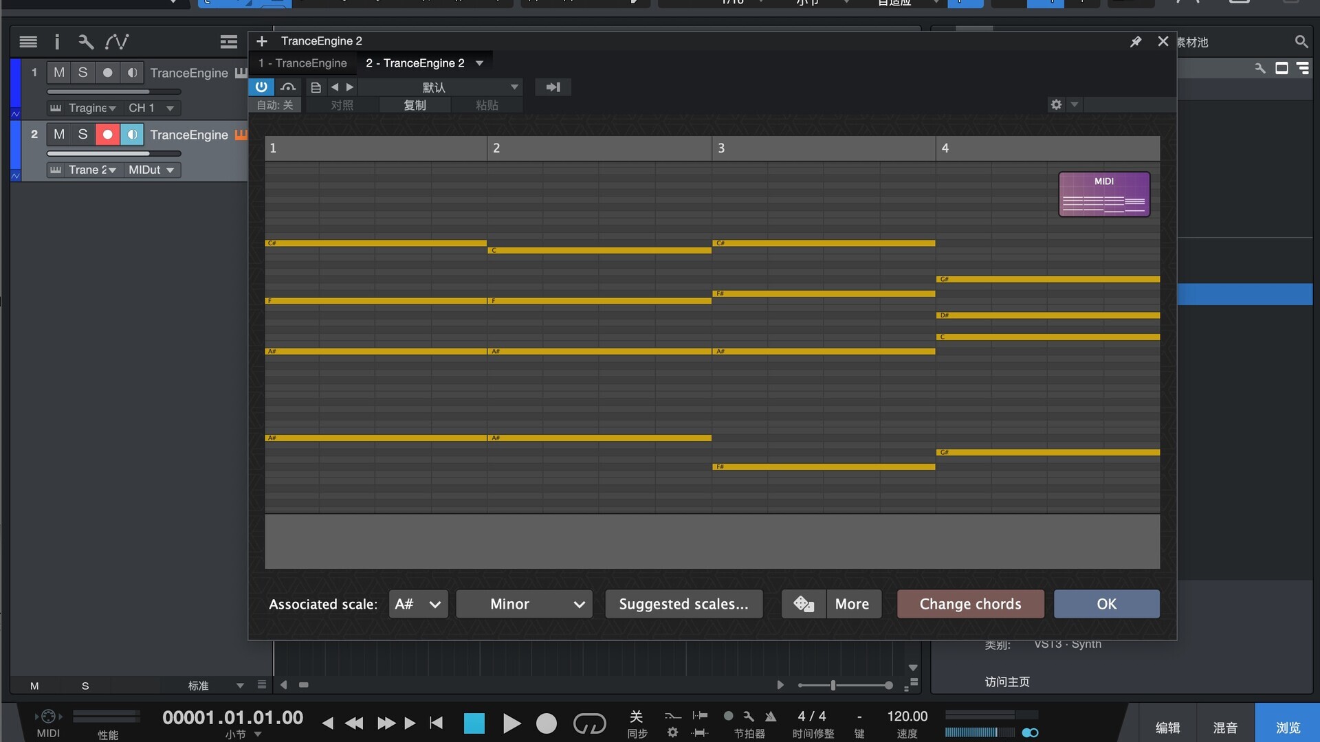Record-arm track 1 TranceEngine
1320x742 pixels.
[107, 72]
